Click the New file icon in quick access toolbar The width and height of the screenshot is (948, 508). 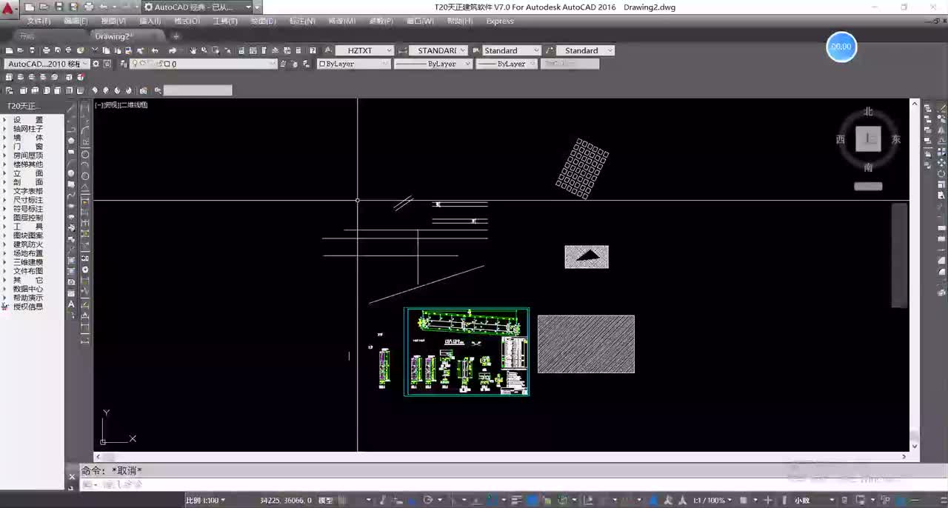pyautogui.click(x=30, y=7)
